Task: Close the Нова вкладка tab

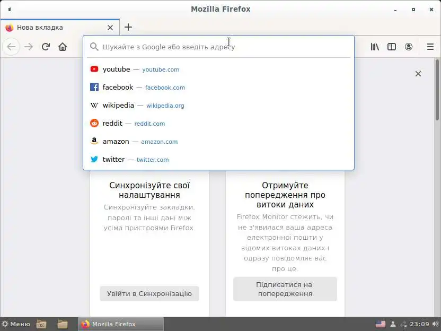Action: click(110, 28)
